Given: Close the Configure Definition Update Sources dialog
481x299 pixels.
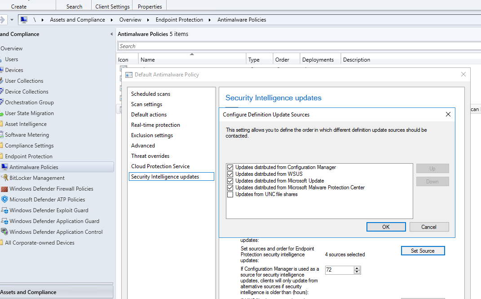Looking at the screenshot, I should pyautogui.click(x=448, y=114).
